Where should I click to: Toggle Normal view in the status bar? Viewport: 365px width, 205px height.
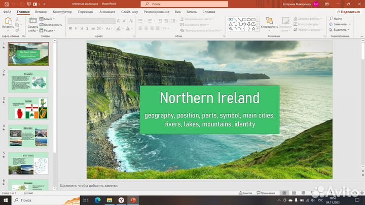[284, 193]
